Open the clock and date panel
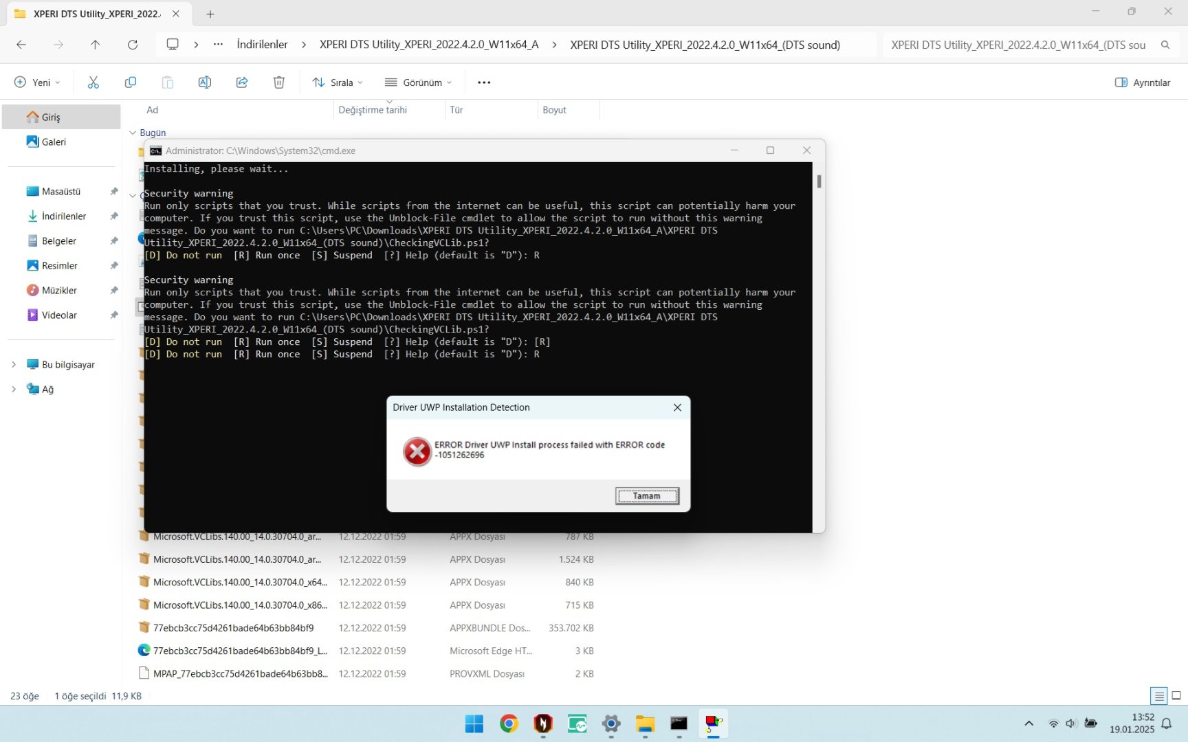Viewport: 1188px width, 742px height. (x=1132, y=723)
